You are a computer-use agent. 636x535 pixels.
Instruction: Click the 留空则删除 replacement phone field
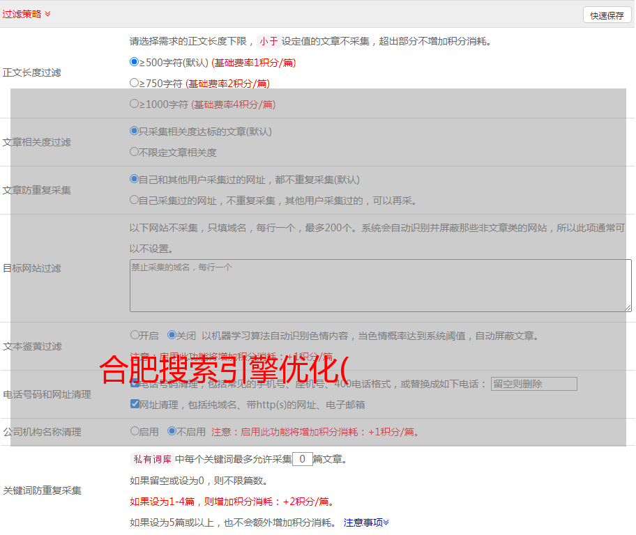point(533,384)
